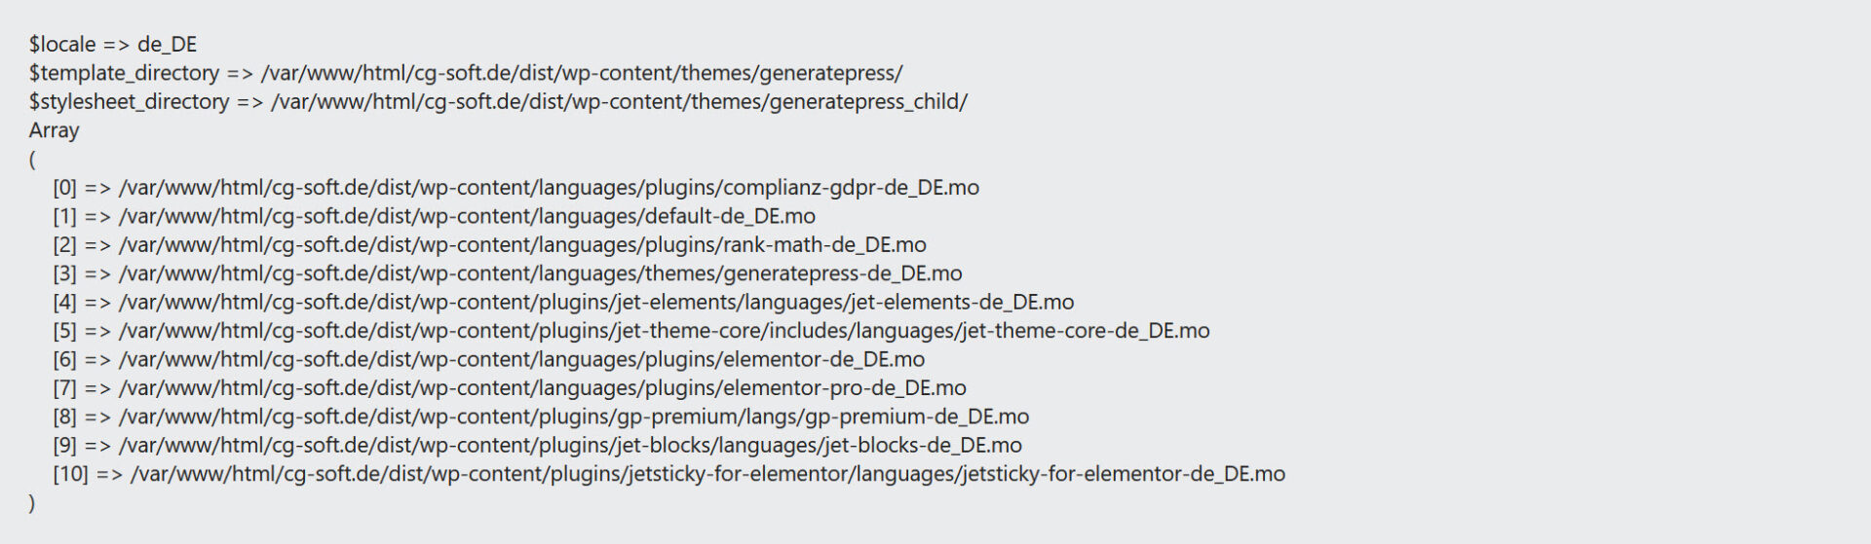Click the $template_directory generatepress path line
The height and width of the screenshot is (544, 1871).
click(466, 73)
